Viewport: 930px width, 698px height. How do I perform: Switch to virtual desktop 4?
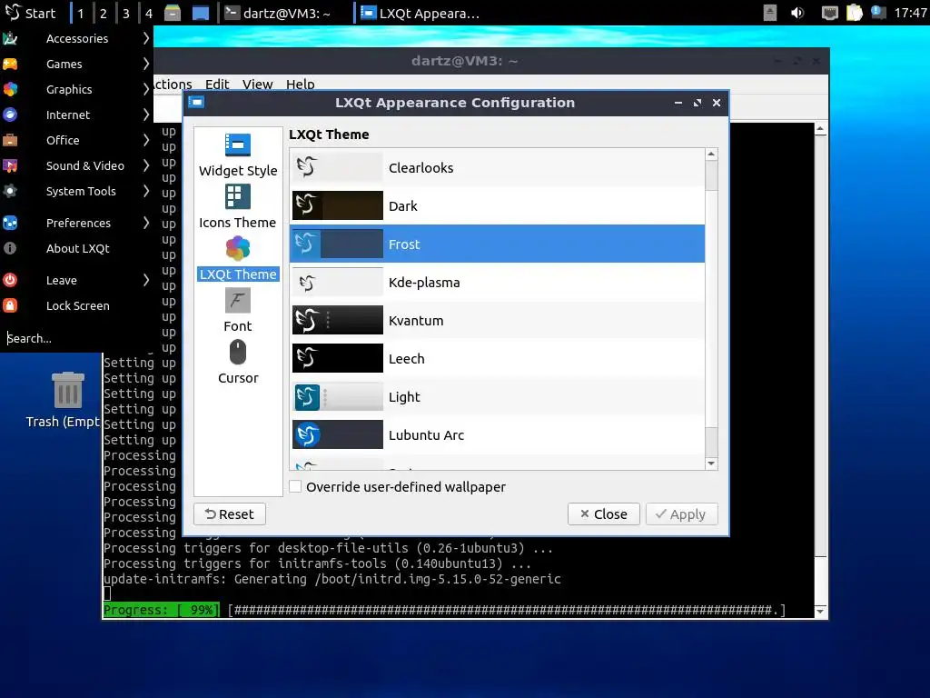tap(148, 13)
